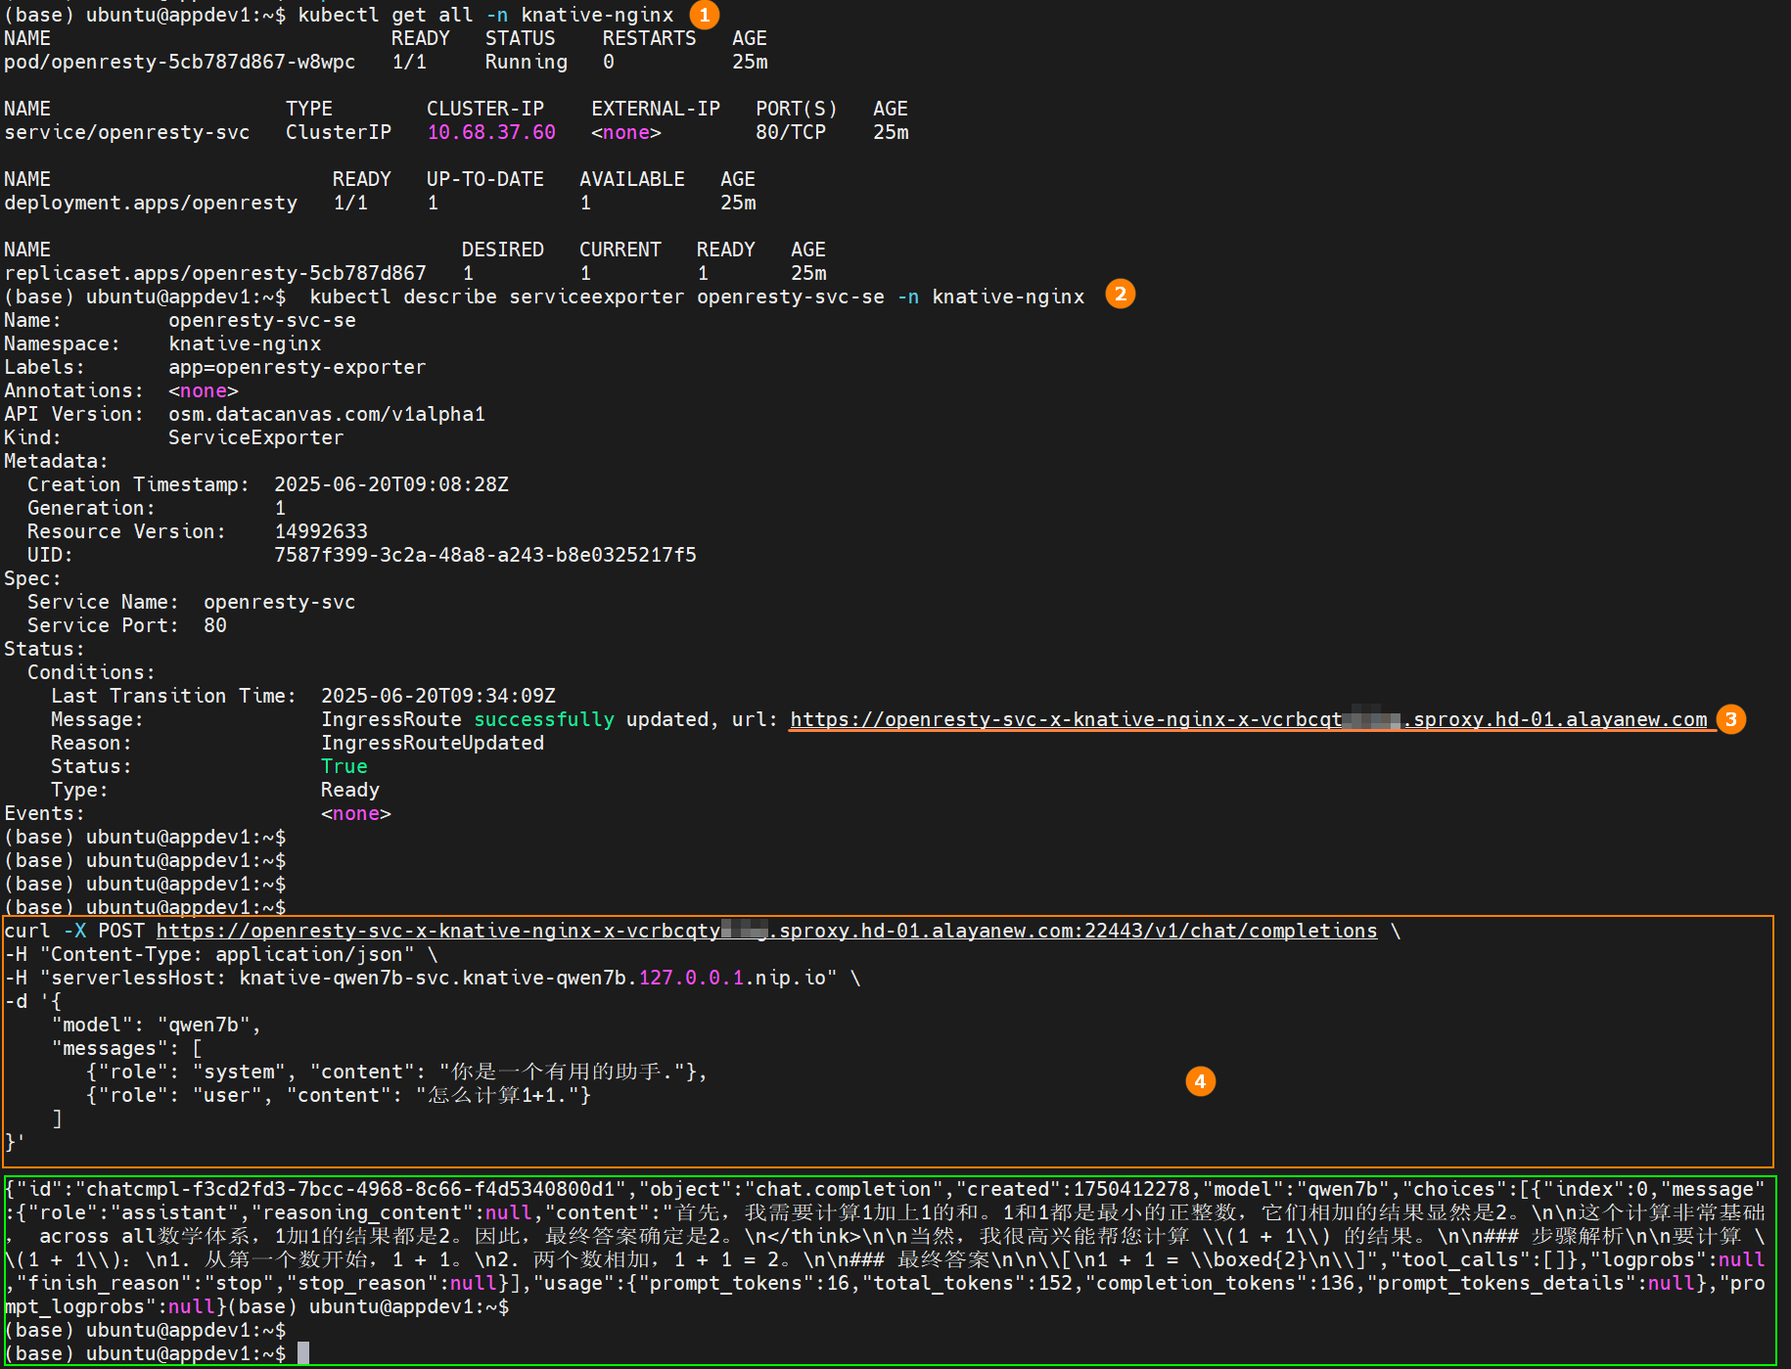Click the service/openresty-svc row name
The width and height of the screenshot is (1791, 1369).
pos(127,132)
